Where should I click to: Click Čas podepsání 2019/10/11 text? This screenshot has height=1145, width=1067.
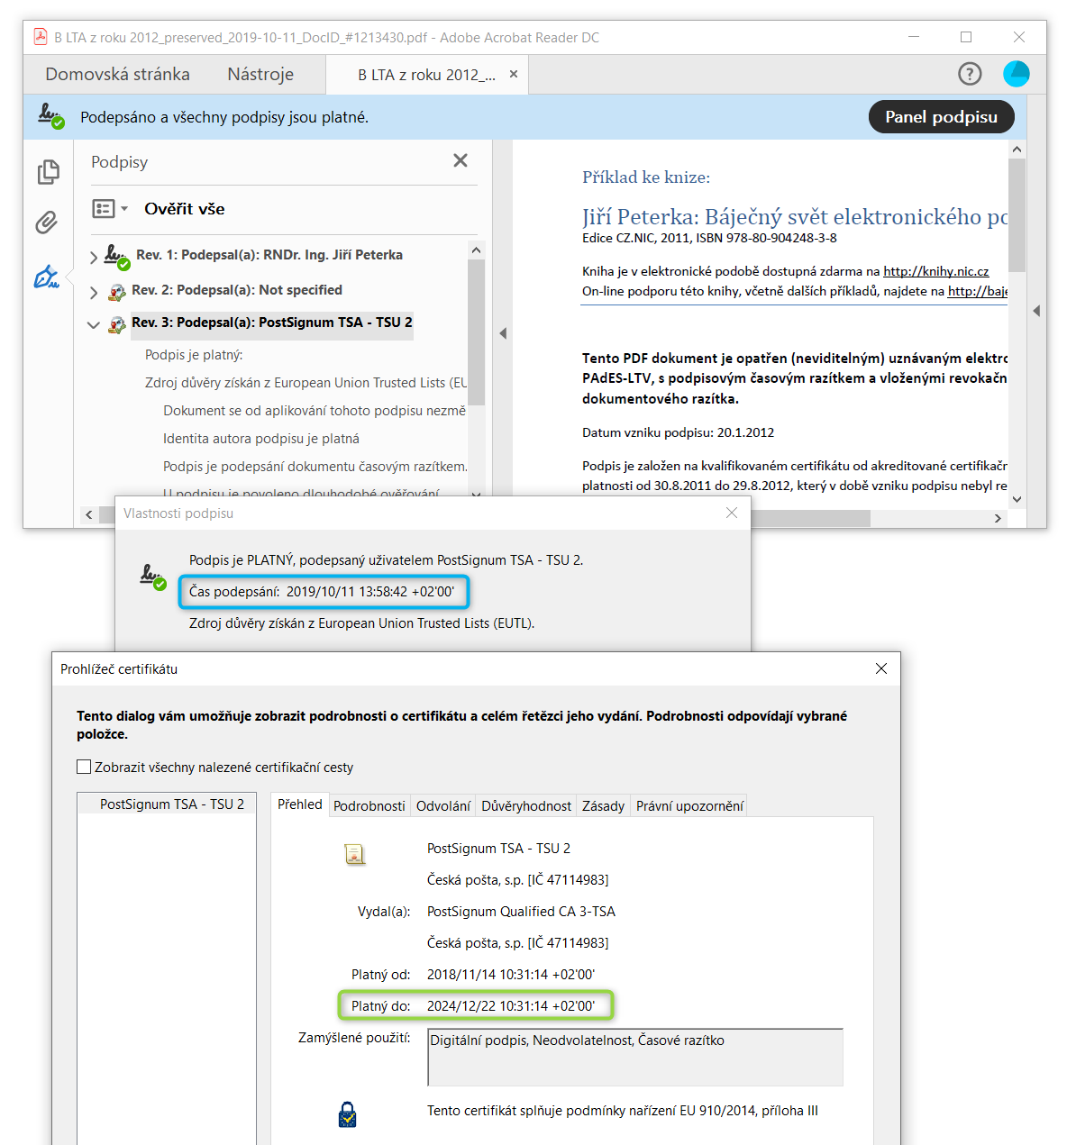coord(322,592)
